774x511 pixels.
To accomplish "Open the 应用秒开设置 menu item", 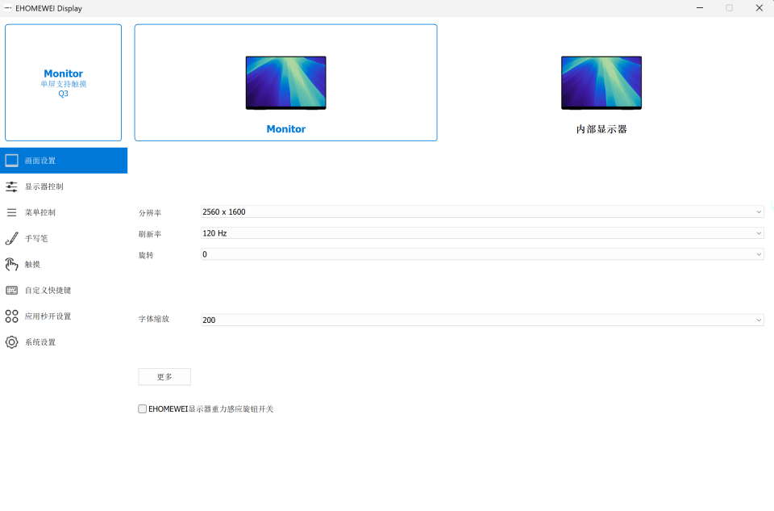I will (x=64, y=316).
